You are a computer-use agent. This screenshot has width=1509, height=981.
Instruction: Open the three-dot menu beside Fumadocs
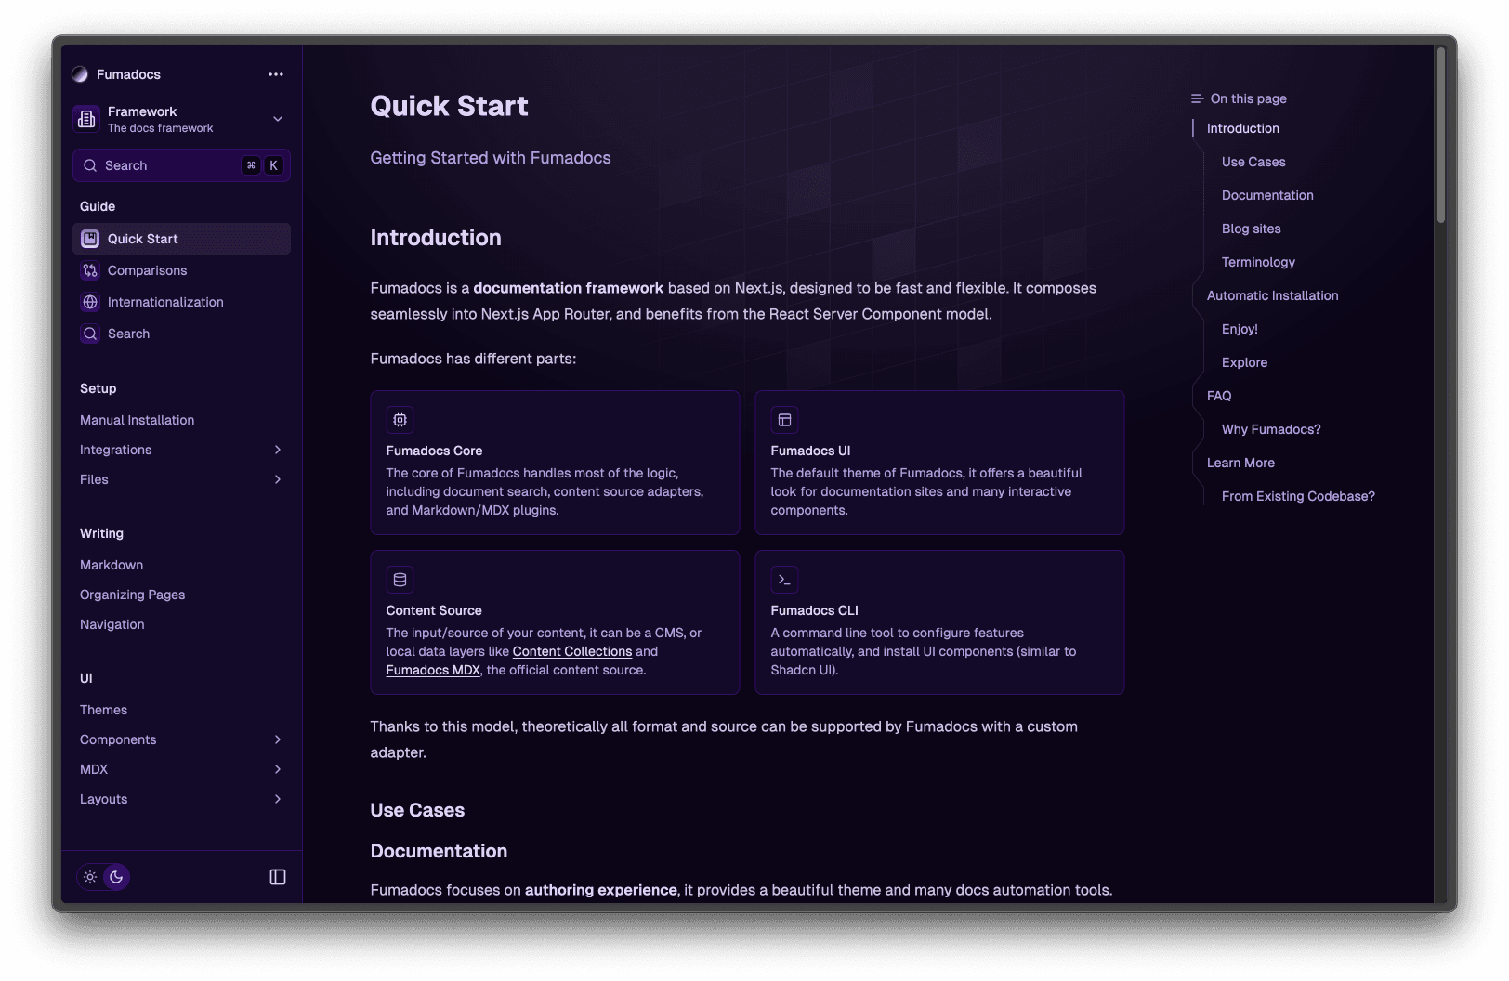pyautogui.click(x=276, y=74)
